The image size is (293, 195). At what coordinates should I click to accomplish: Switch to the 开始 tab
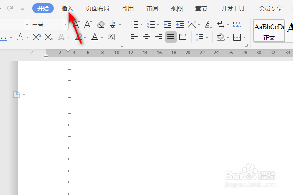(x=43, y=9)
